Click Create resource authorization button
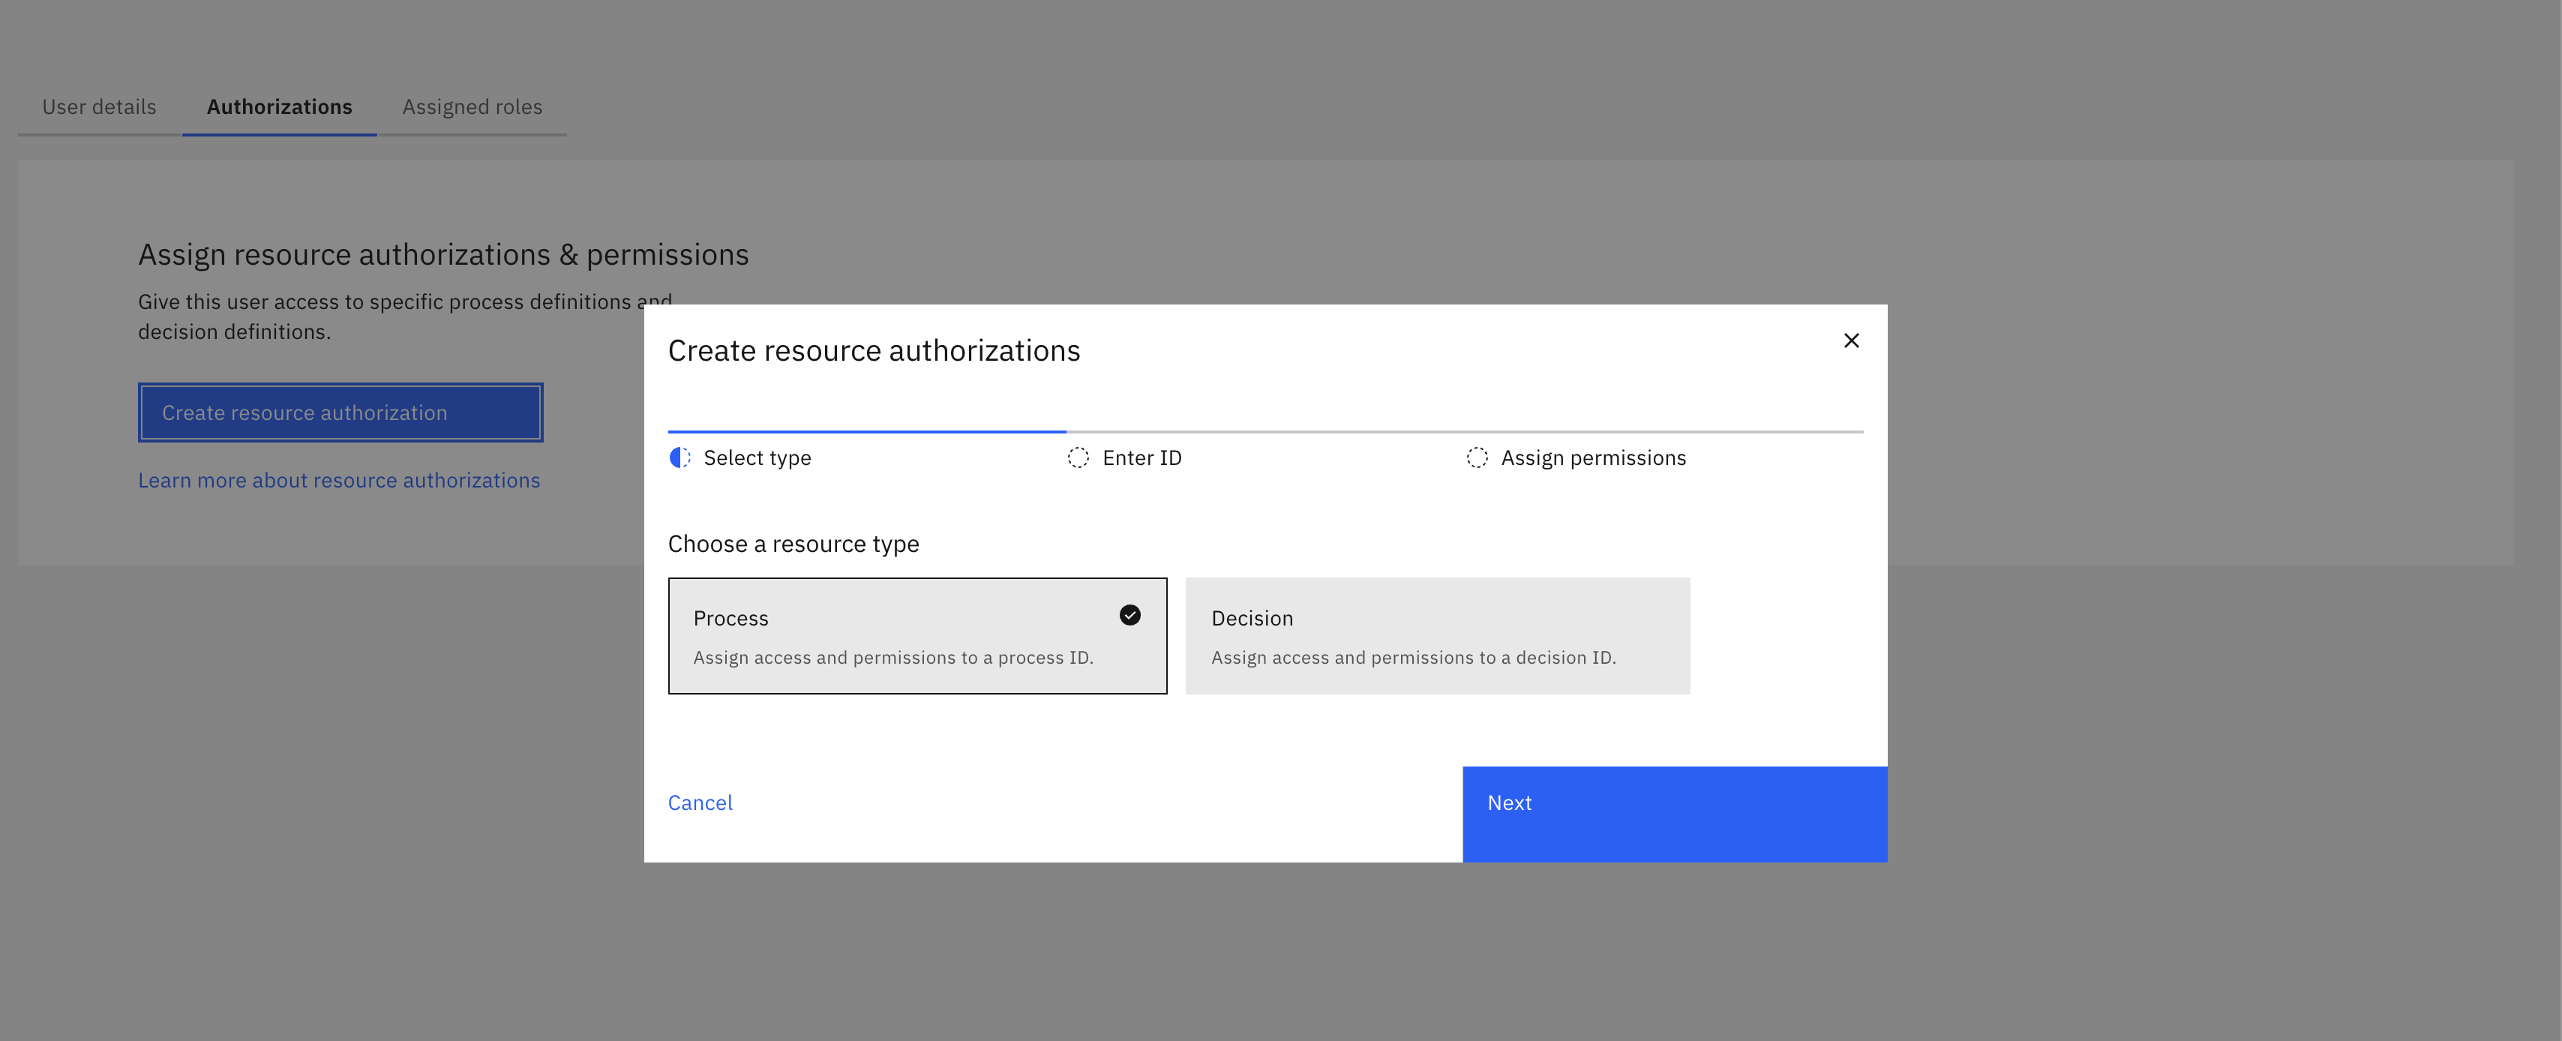 click(x=340, y=412)
